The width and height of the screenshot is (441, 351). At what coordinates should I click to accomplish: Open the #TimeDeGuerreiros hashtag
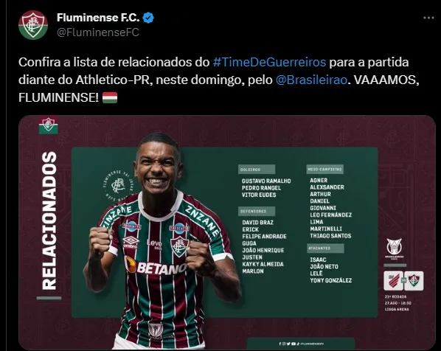269,62
